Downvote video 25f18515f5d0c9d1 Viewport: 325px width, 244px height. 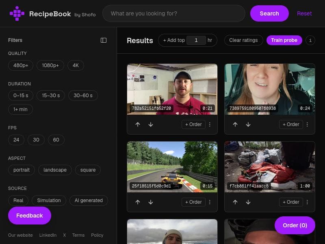(x=151, y=202)
